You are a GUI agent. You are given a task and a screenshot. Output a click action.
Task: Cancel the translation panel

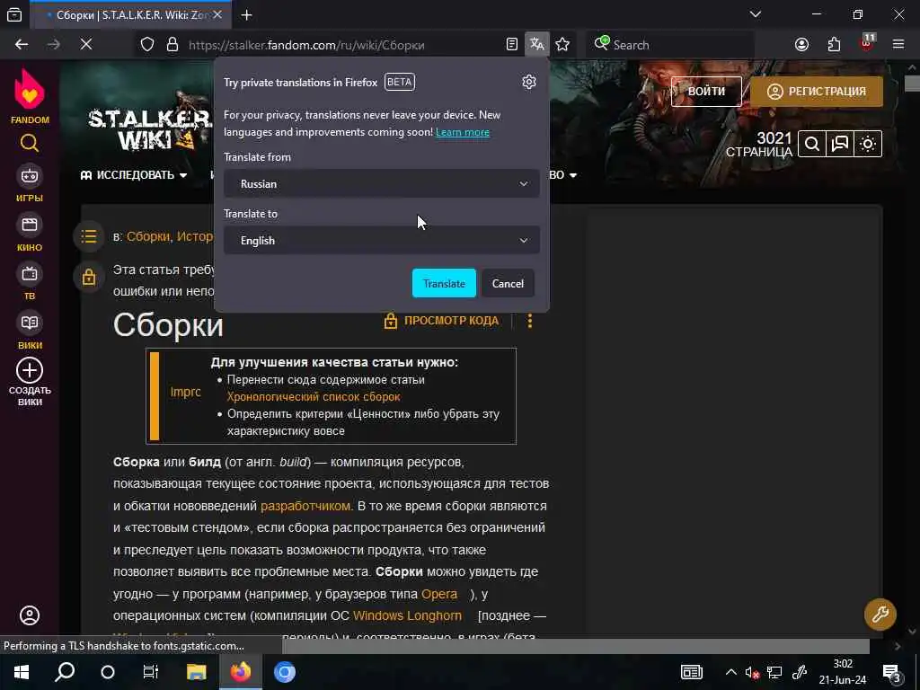(508, 283)
